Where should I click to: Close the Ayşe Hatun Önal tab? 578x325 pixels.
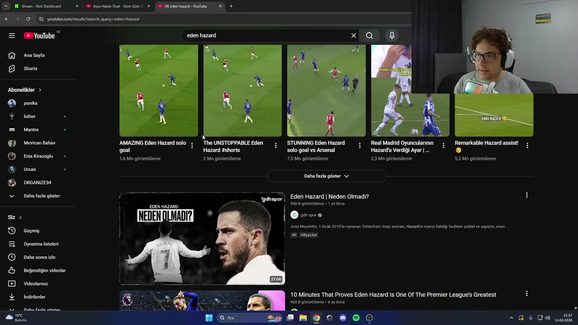(149, 6)
